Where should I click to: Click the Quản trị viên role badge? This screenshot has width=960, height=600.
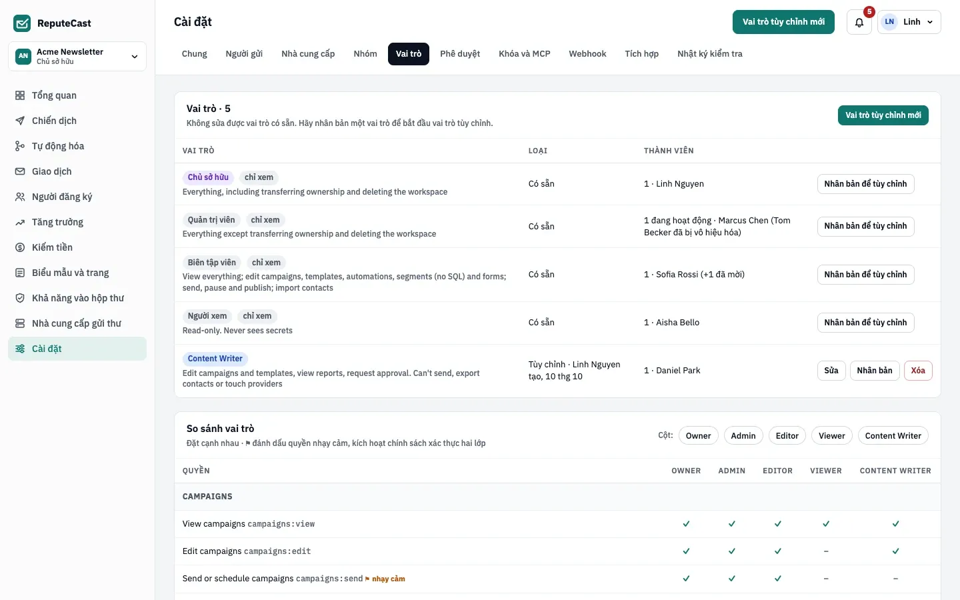pos(211,220)
